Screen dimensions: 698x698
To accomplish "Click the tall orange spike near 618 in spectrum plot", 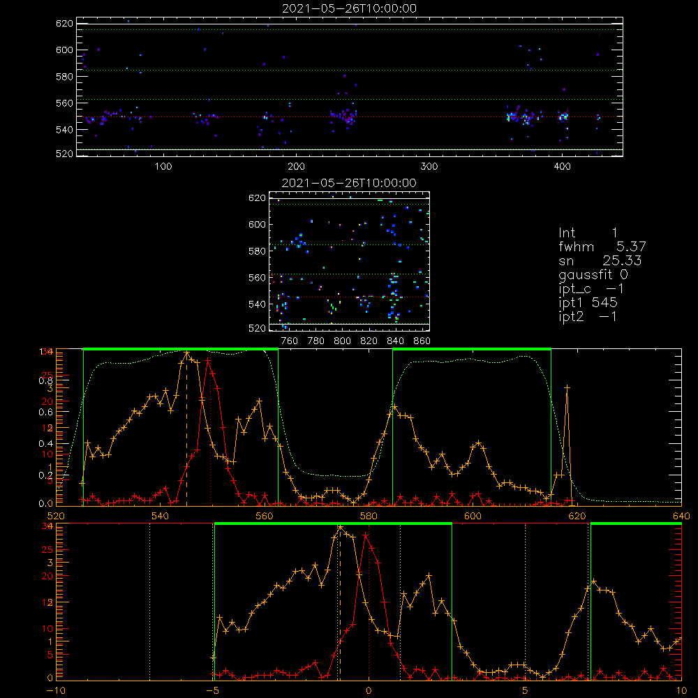I will (x=567, y=445).
